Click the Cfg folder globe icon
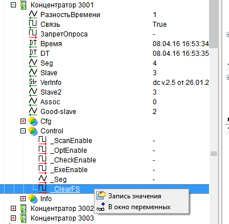This screenshot has width=229, height=224. click(x=33, y=121)
